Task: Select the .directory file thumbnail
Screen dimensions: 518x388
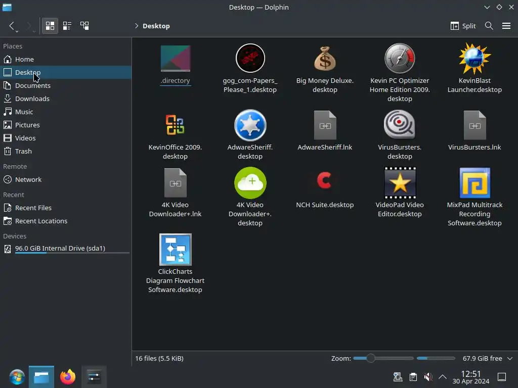Action: click(175, 59)
